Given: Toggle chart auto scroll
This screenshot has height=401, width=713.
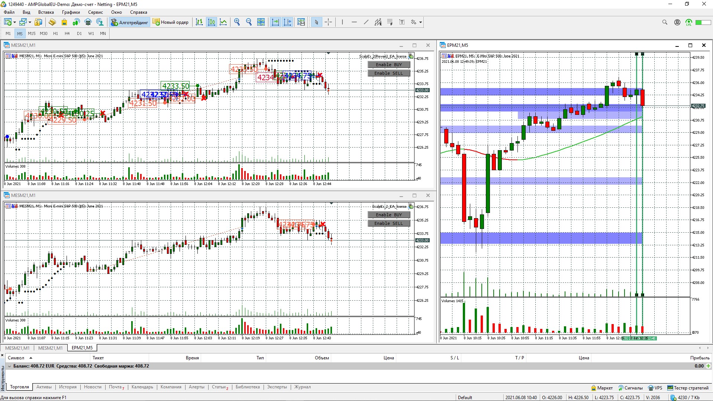Looking at the screenshot, I should click(x=275, y=22).
